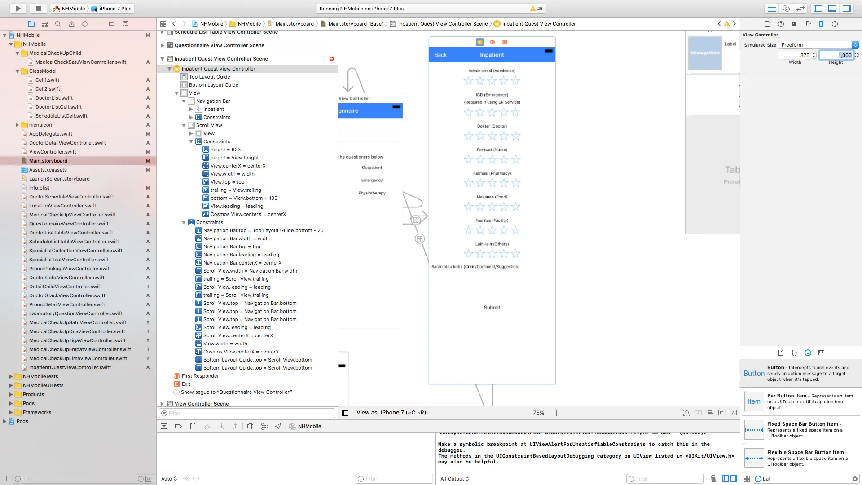Toggle the document outline sidebar
Image resolution: width=862 pixels, height=485 pixels.
coord(345,413)
